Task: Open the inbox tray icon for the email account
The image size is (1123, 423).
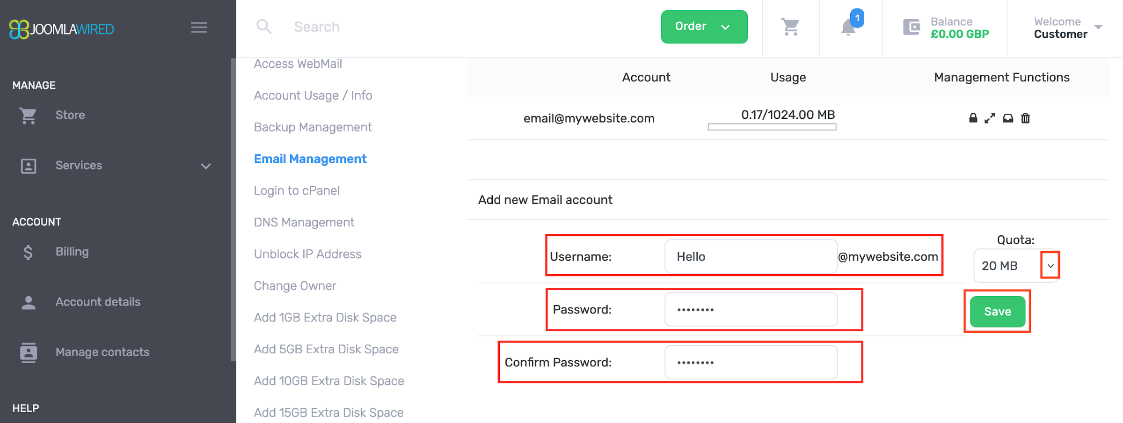Action: (x=1008, y=118)
